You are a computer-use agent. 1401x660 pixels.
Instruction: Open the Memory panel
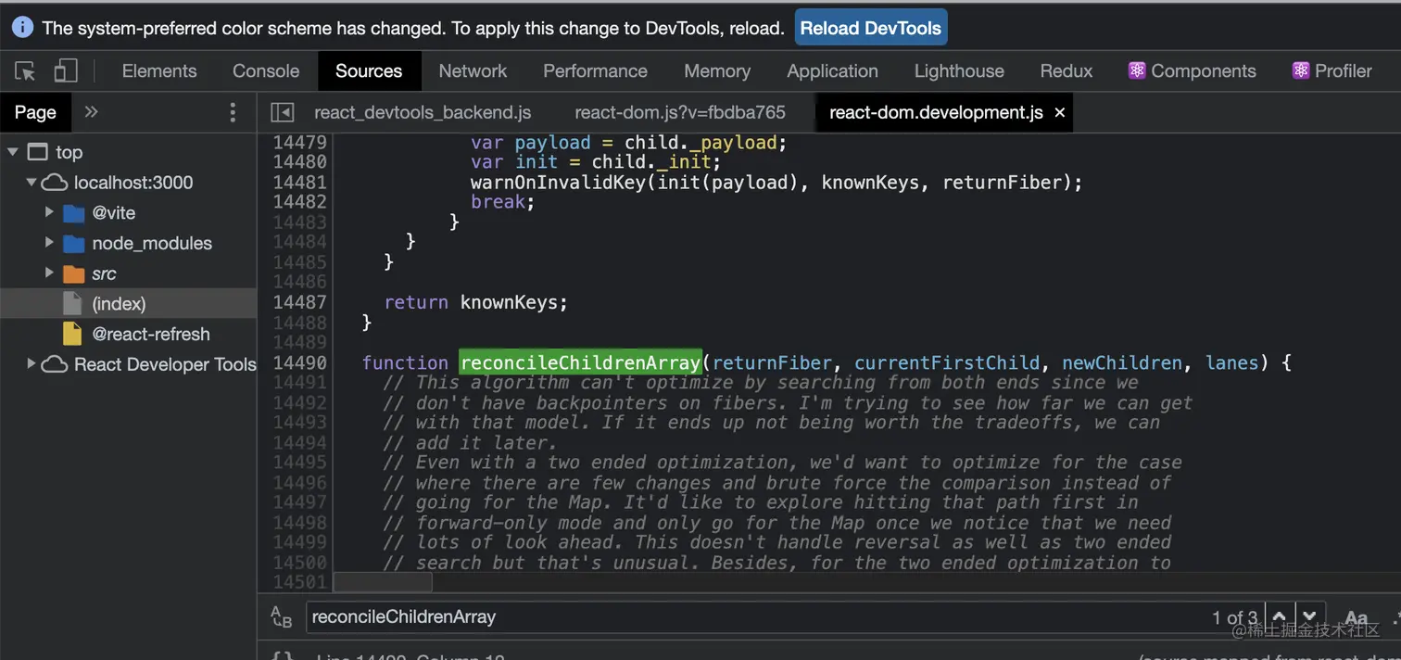click(x=717, y=70)
